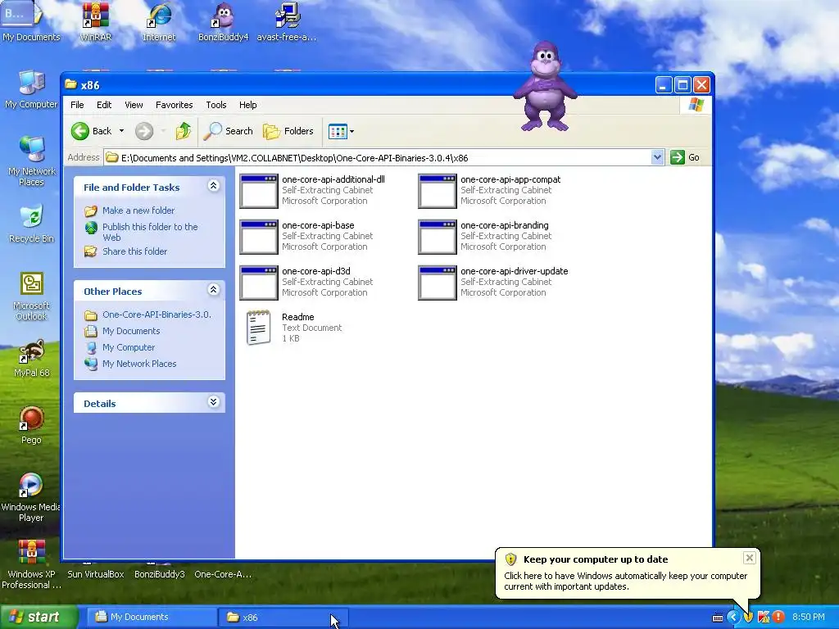Open the File menu
Viewport: 839px width, 629px height.
(x=77, y=105)
